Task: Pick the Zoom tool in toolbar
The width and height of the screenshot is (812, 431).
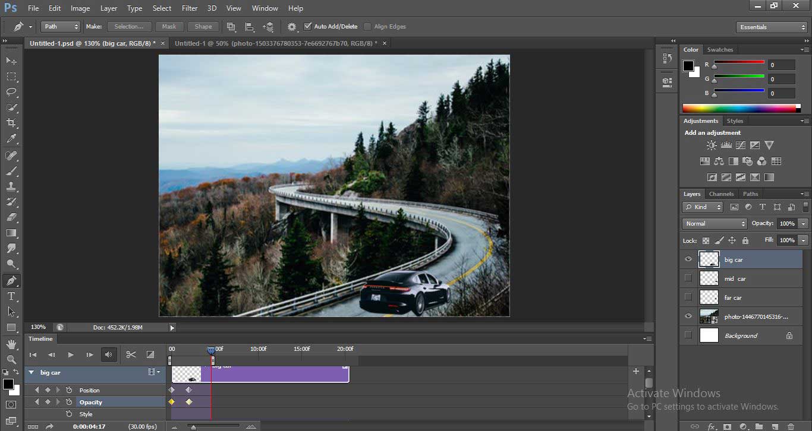Action: pyautogui.click(x=11, y=359)
